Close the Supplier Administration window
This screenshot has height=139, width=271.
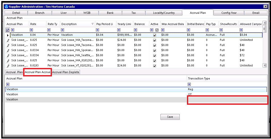point(265,7)
